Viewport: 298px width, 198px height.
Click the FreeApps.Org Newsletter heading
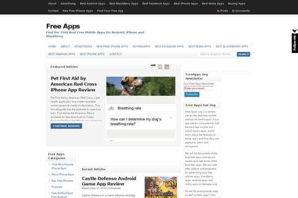click(197, 76)
